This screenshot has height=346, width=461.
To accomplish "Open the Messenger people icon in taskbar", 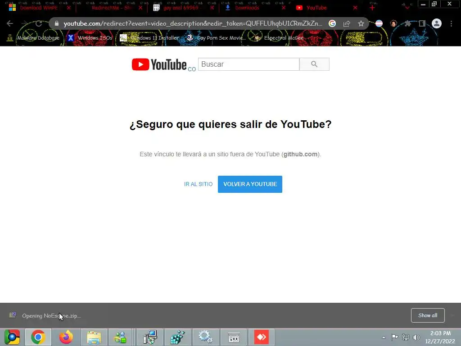I will [121, 337].
